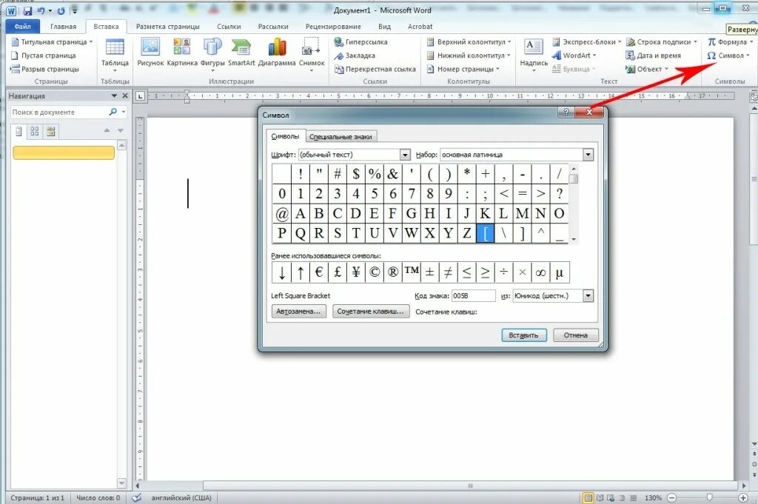
Task: Click the Поиск в документе search field
Action: click(x=58, y=112)
